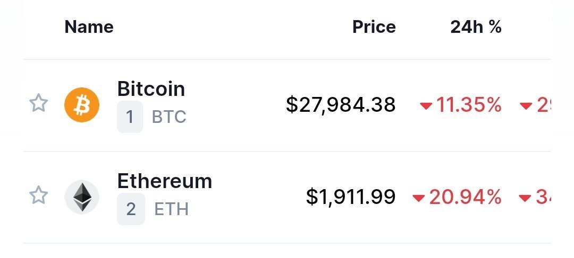Sort the table by Price column
The width and height of the screenshot is (574, 258).
374,27
